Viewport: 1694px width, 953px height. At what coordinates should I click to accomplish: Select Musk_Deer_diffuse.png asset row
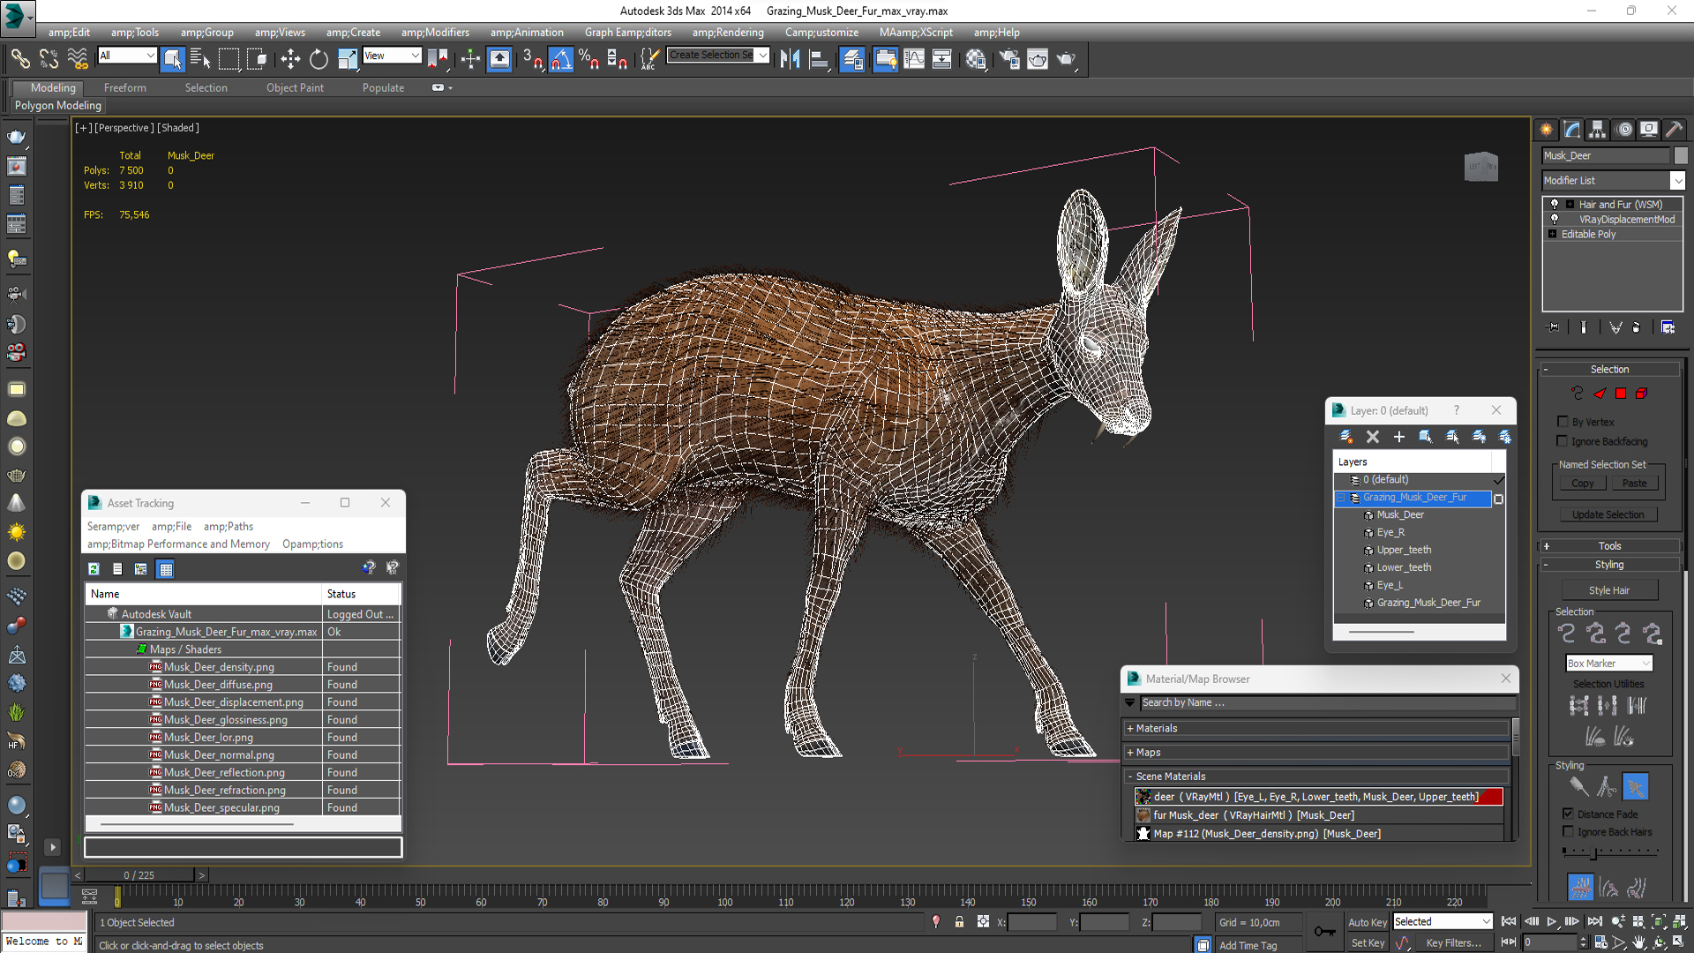click(243, 685)
